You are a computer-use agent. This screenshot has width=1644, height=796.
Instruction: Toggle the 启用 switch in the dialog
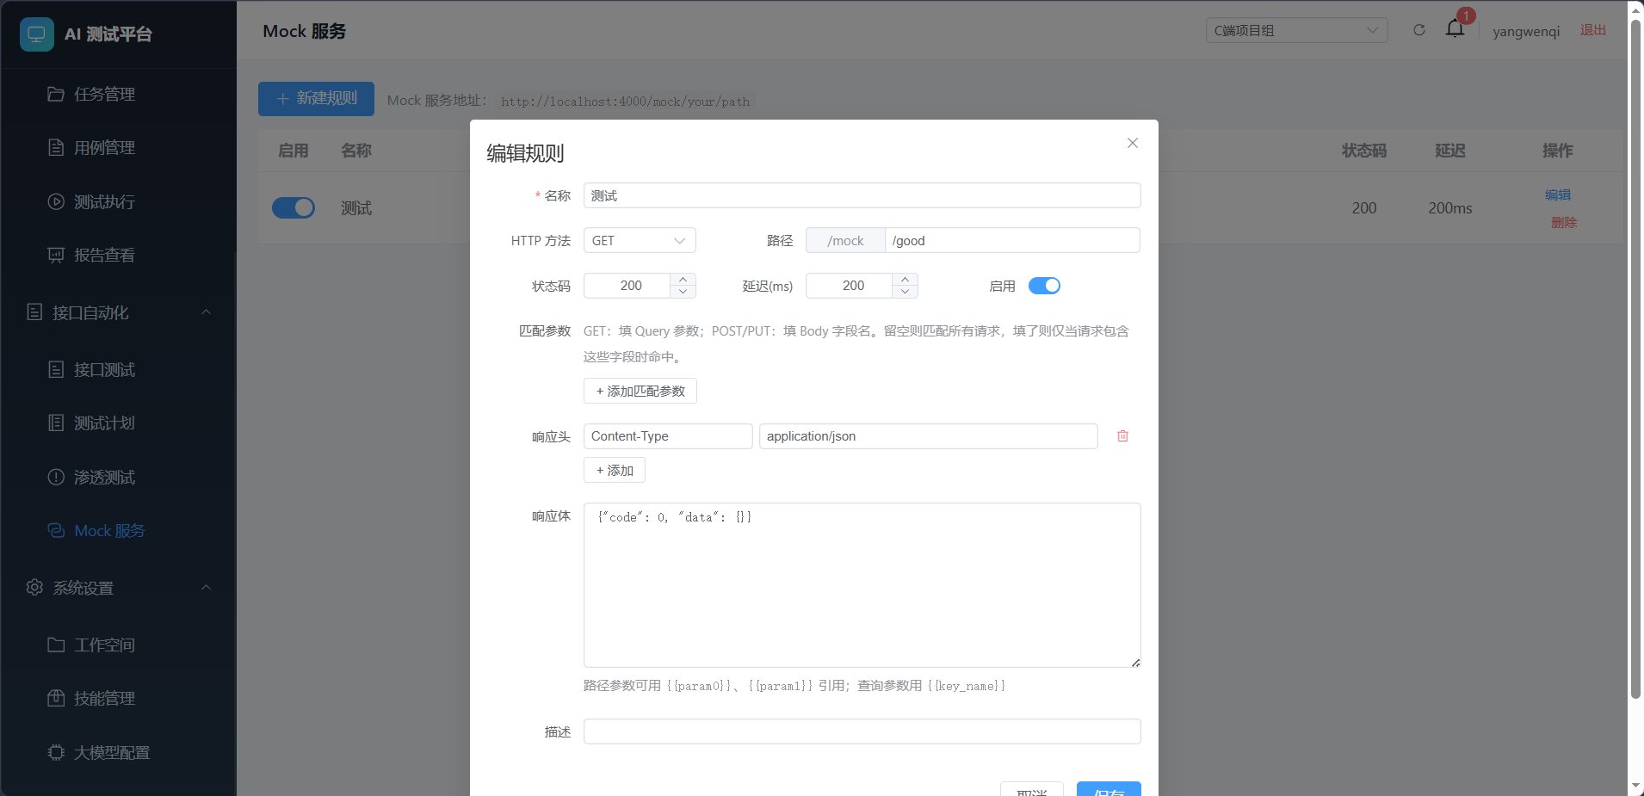pyautogui.click(x=1044, y=286)
